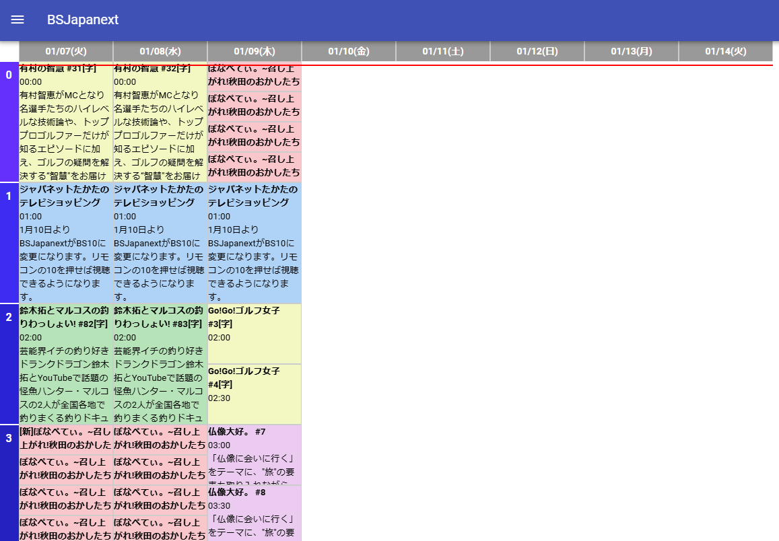This screenshot has width=779, height=541.
Task: Open 鈴木拓とマルコスの釣りわっしょい #83 program
Action: click(160, 363)
